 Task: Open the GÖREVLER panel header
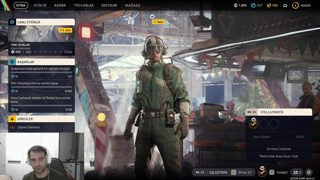tap(41, 119)
